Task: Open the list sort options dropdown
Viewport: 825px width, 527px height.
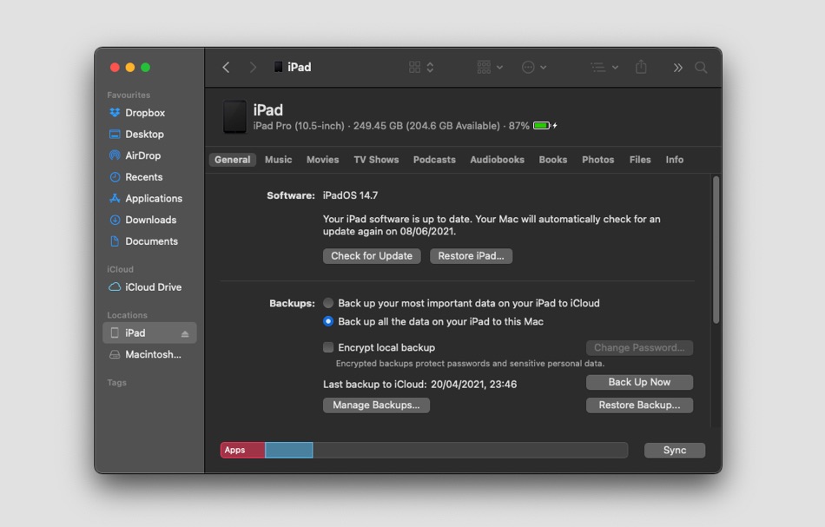Action: coord(604,67)
